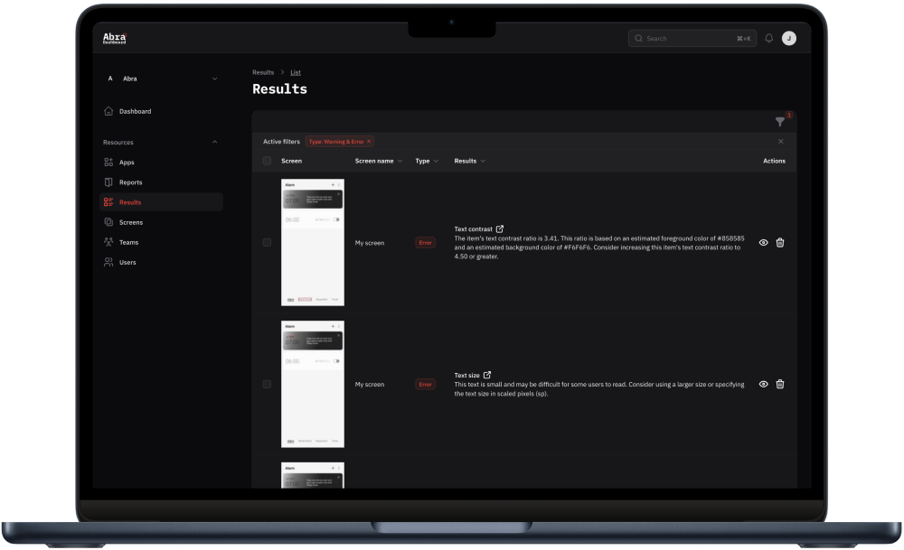Focus the Search input field
Screen dimensions: 904x550
[x=692, y=38]
